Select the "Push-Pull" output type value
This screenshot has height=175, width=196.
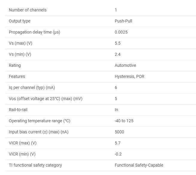click(123, 21)
